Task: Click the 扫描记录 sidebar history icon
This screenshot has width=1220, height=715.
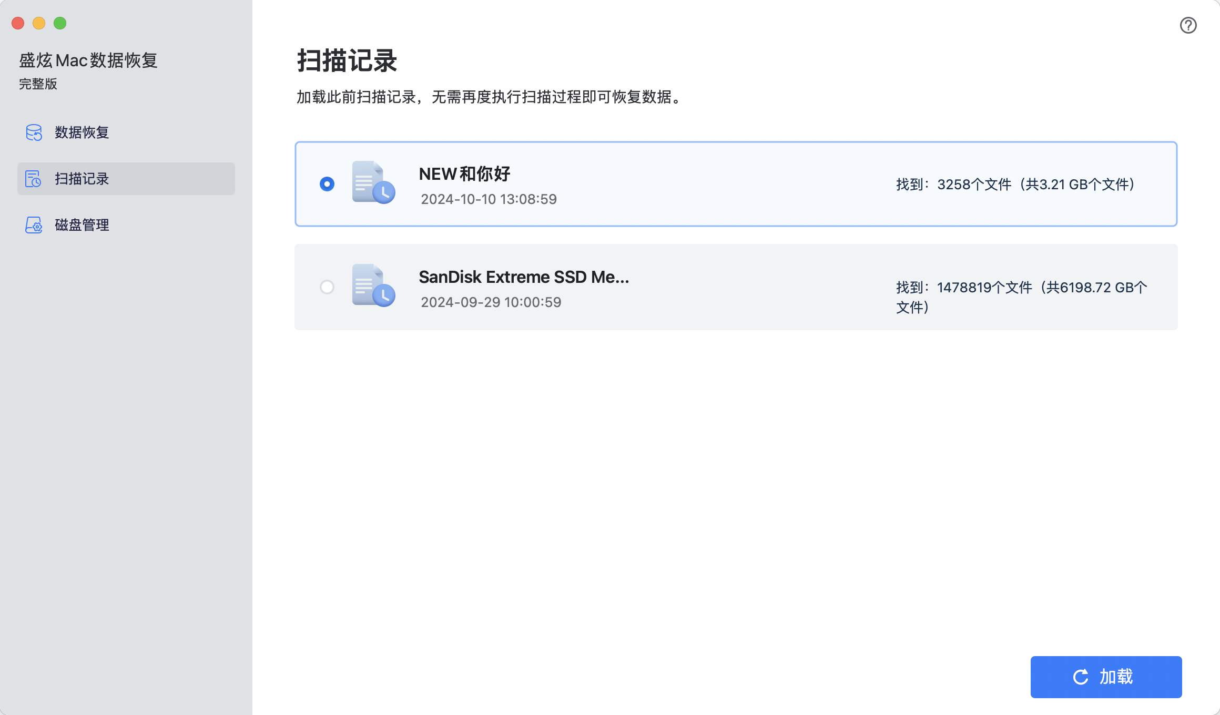Action: [34, 179]
